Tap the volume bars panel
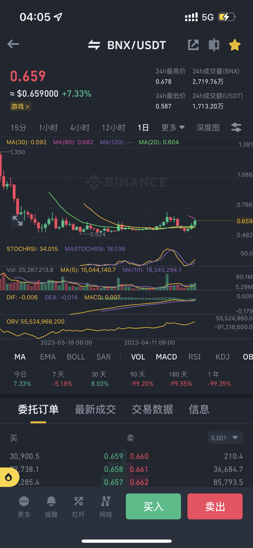This screenshot has width=253, height=548. [98, 281]
